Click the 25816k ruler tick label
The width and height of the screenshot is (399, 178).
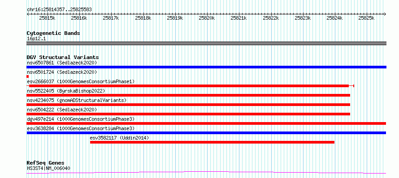click(x=79, y=18)
